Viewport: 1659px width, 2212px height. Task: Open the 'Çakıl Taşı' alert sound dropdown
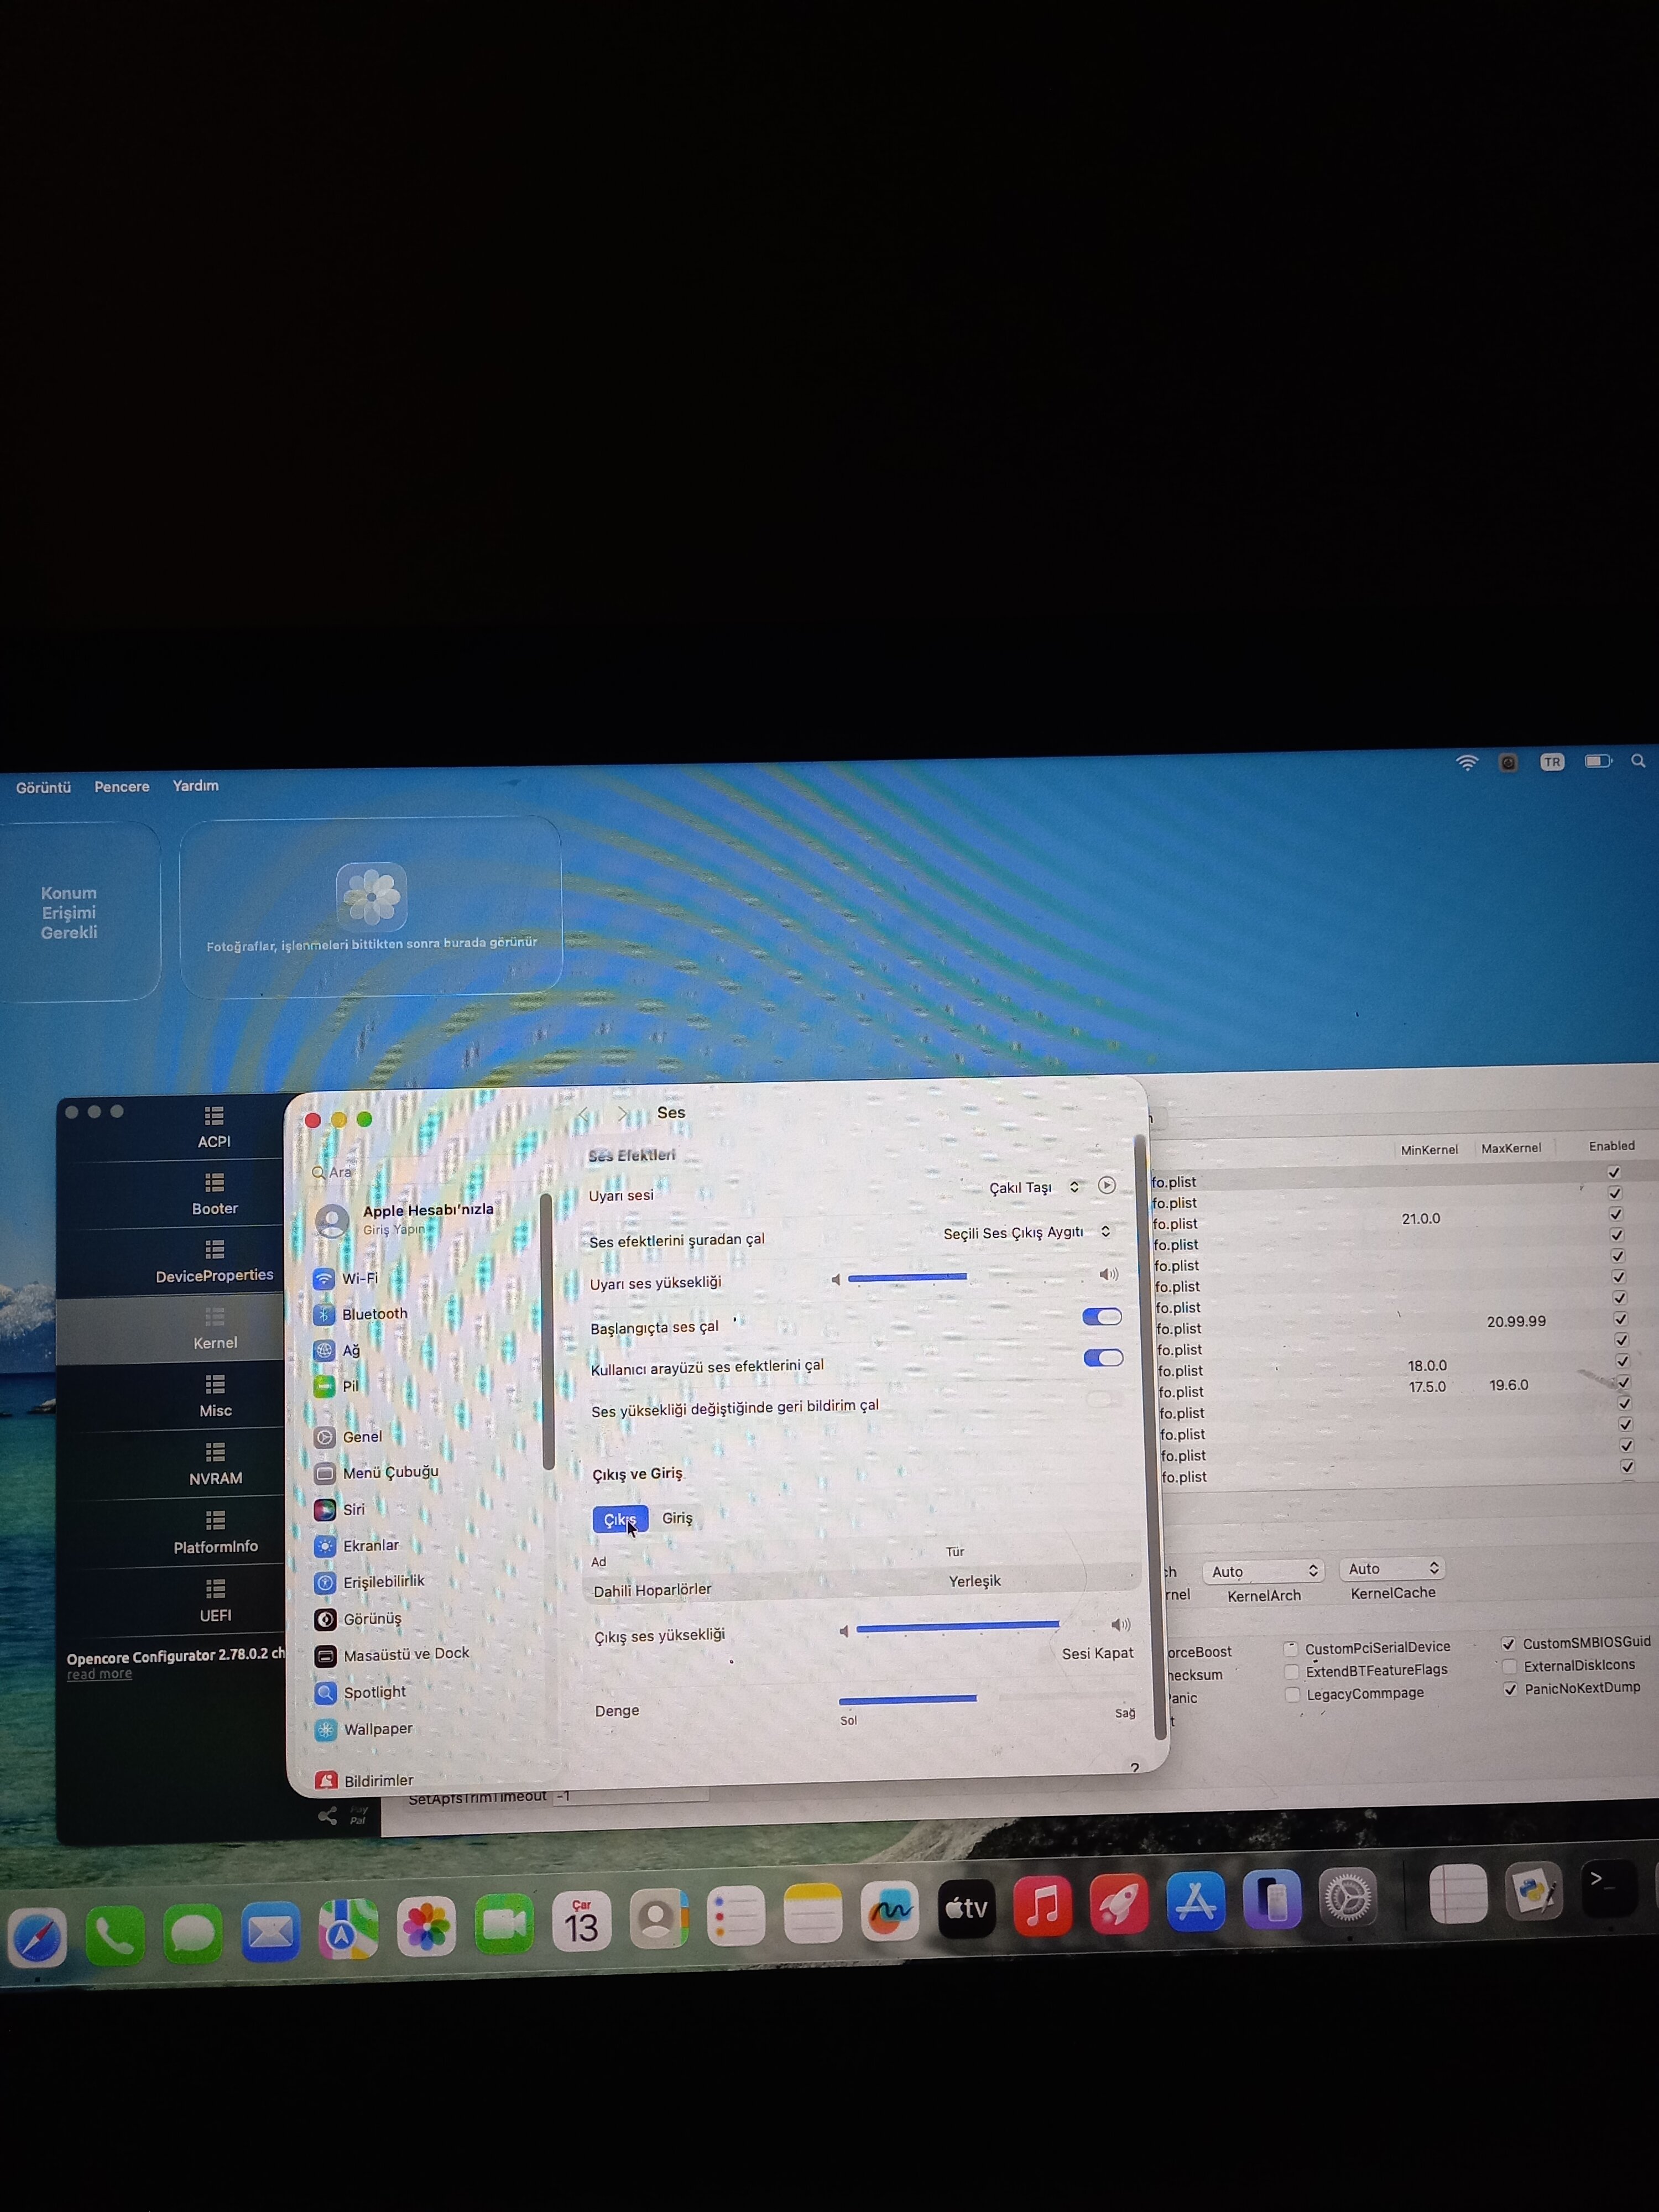(x=1034, y=1188)
